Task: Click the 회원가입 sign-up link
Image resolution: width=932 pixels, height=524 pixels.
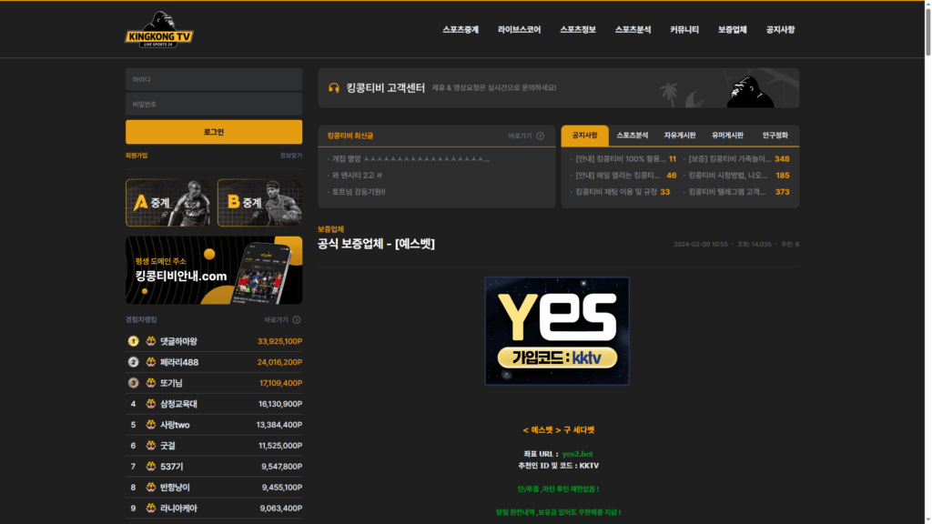Action: click(136, 156)
